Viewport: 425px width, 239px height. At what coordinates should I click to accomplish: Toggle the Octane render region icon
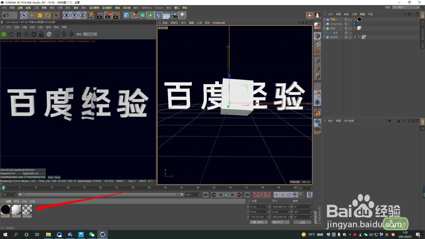(26, 34)
